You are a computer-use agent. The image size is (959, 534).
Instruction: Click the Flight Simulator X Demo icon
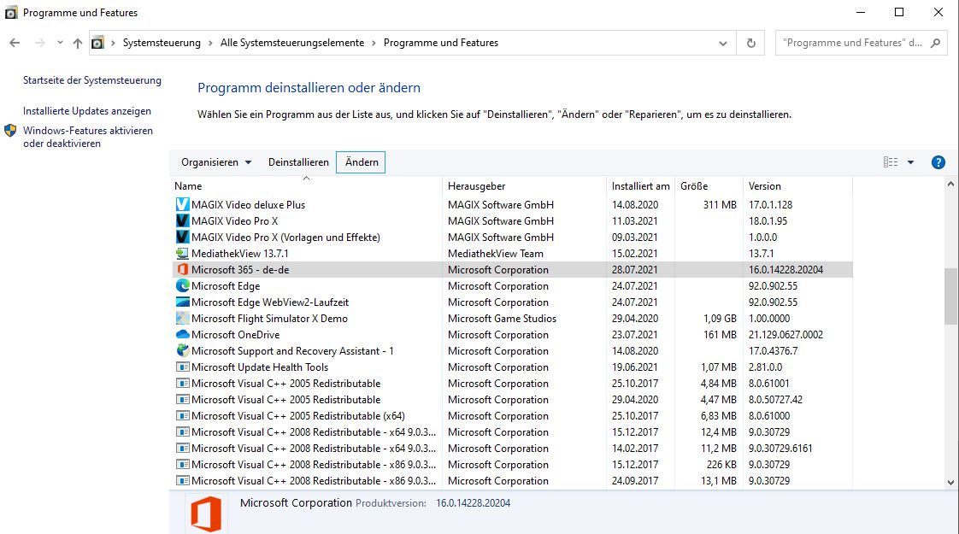[x=182, y=318]
